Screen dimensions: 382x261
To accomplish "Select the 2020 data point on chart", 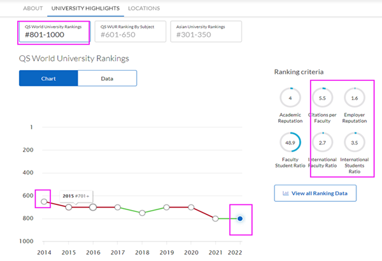I will [x=191, y=208].
